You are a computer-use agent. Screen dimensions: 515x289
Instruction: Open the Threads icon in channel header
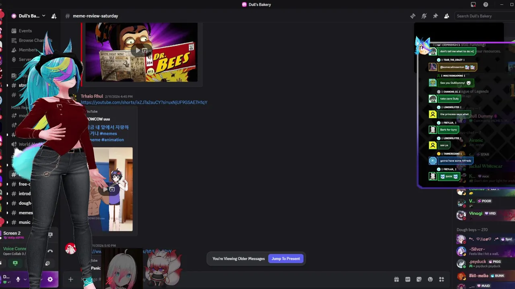(413, 16)
